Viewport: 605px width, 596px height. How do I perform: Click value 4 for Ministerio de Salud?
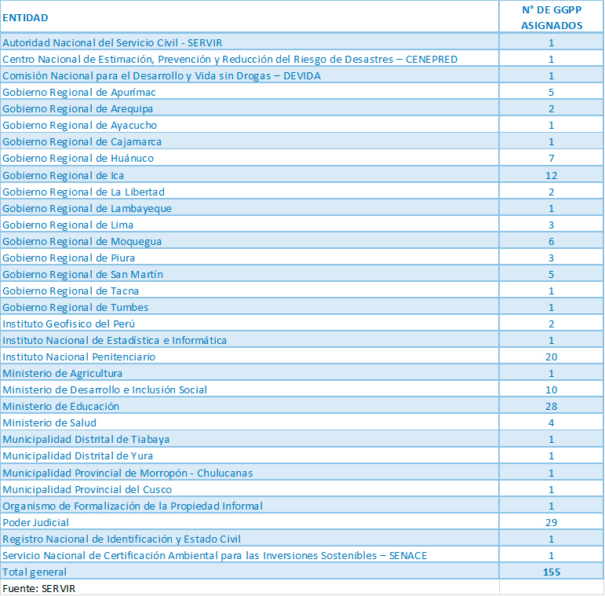(x=552, y=423)
